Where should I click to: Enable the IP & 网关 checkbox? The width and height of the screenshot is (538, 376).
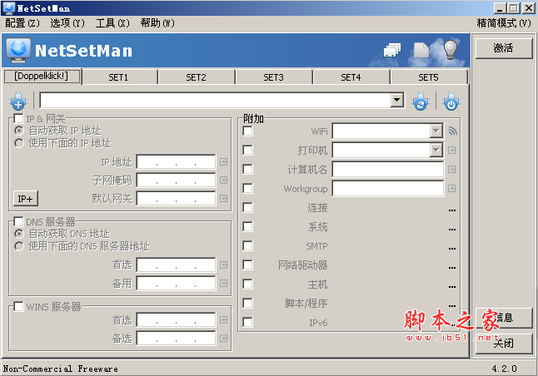click(18, 119)
